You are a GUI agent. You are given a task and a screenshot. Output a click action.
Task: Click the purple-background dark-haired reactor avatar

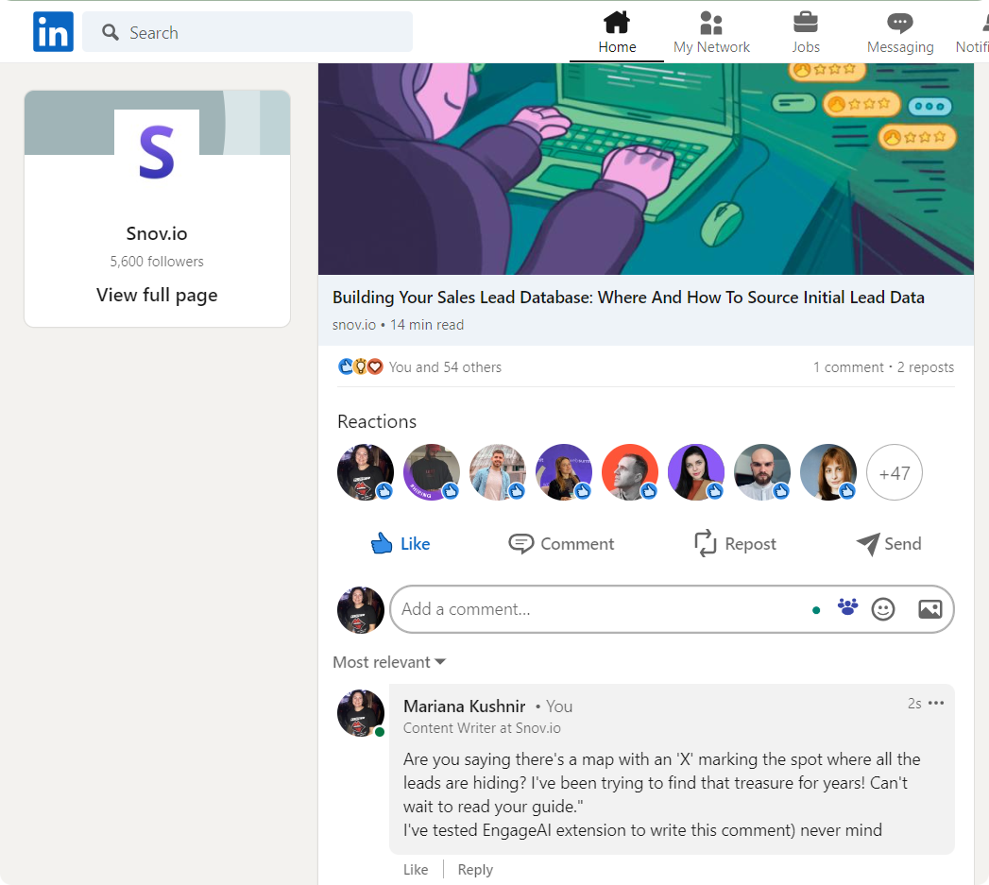tap(696, 472)
